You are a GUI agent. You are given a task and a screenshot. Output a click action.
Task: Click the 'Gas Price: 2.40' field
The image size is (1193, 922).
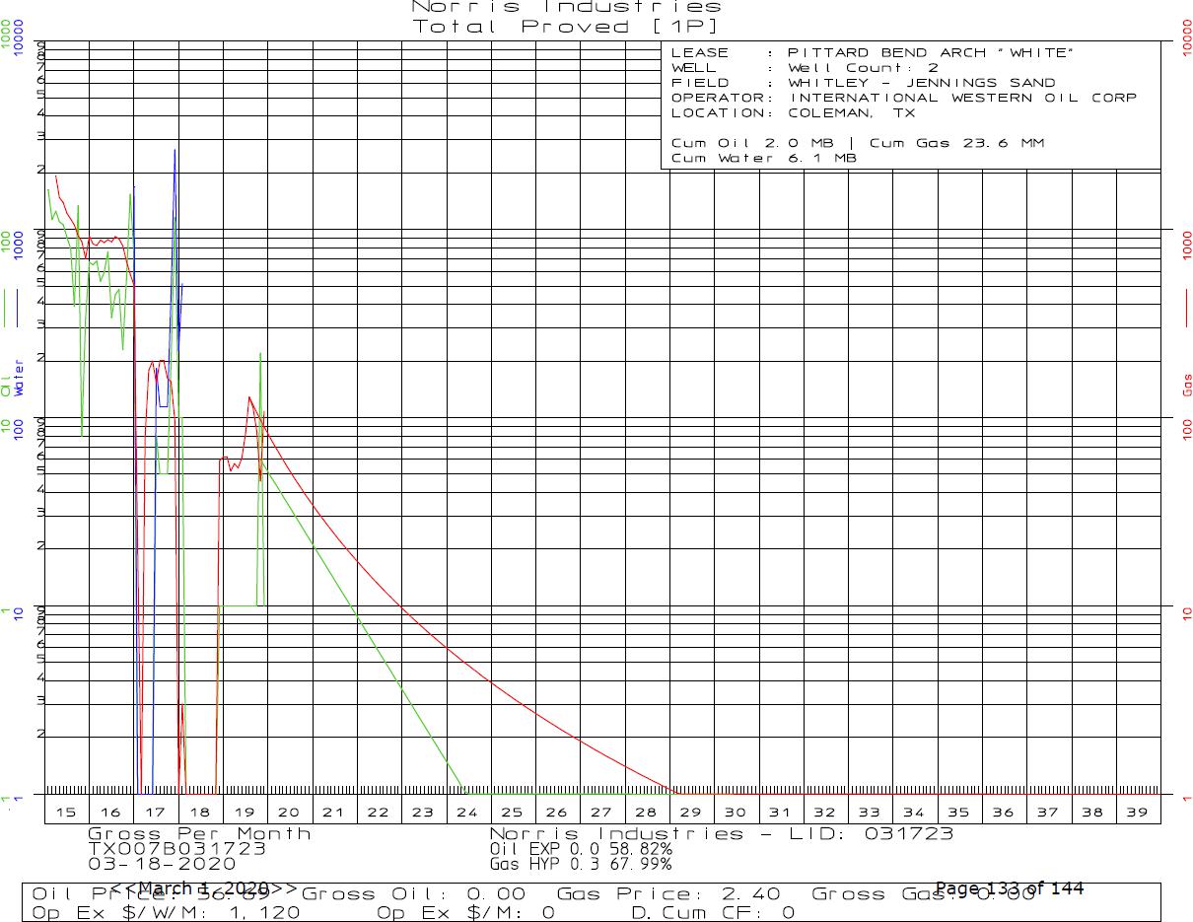[x=668, y=894]
